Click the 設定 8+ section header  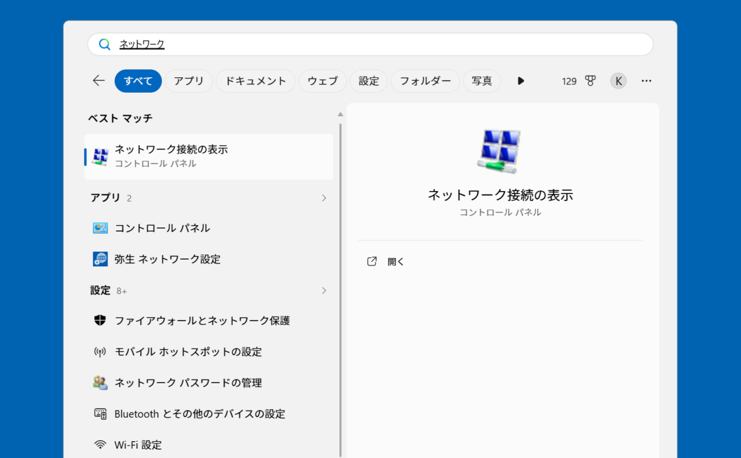coord(109,290)
